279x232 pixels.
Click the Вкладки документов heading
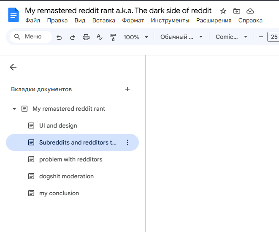click(41, 89)
